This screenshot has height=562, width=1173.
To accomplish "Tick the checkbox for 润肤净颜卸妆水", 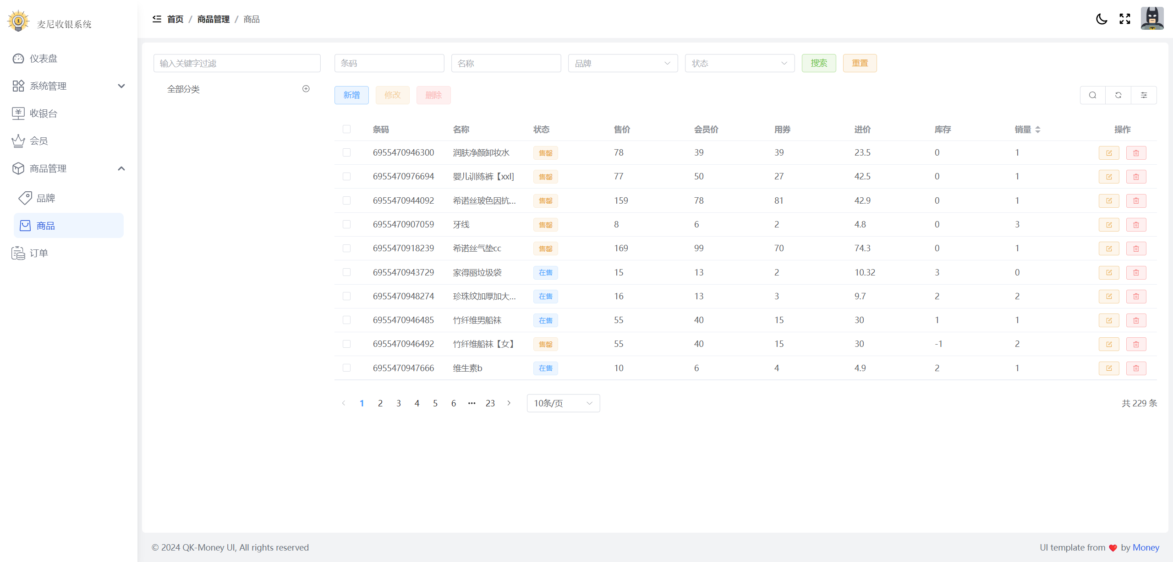I will [346, 152].
